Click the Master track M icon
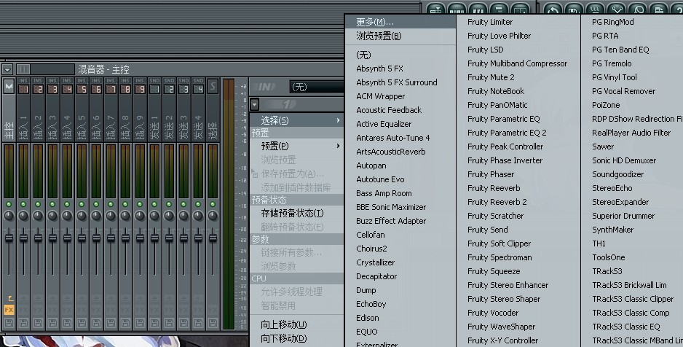Screen dimensions: 683x347 coord(9,87)
